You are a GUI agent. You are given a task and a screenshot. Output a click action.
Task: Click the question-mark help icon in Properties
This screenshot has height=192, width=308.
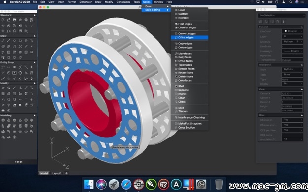tap(283, 22)
